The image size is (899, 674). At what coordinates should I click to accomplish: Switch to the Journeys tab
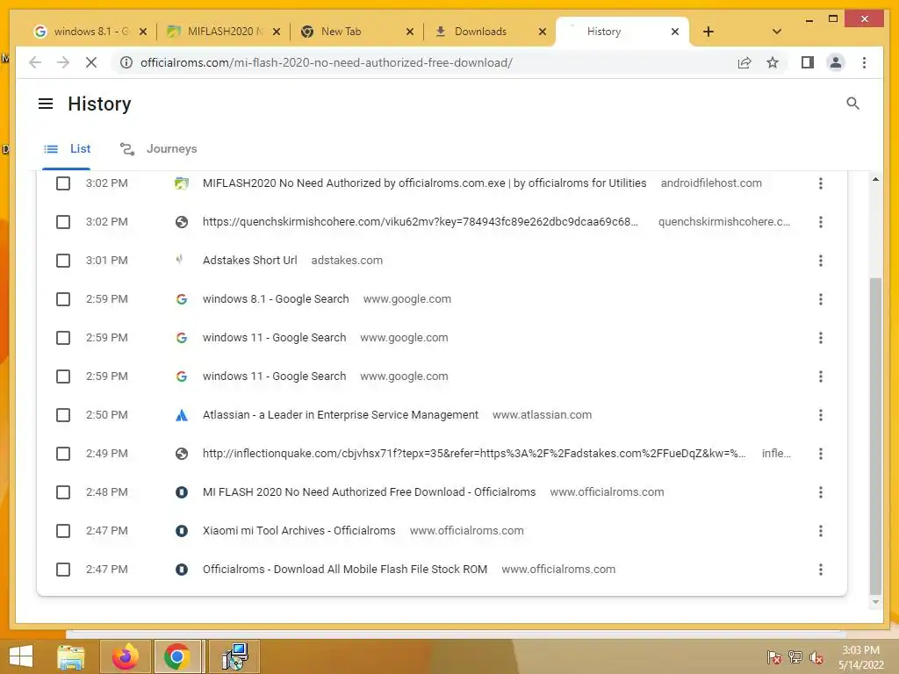[x=158, y=149]
